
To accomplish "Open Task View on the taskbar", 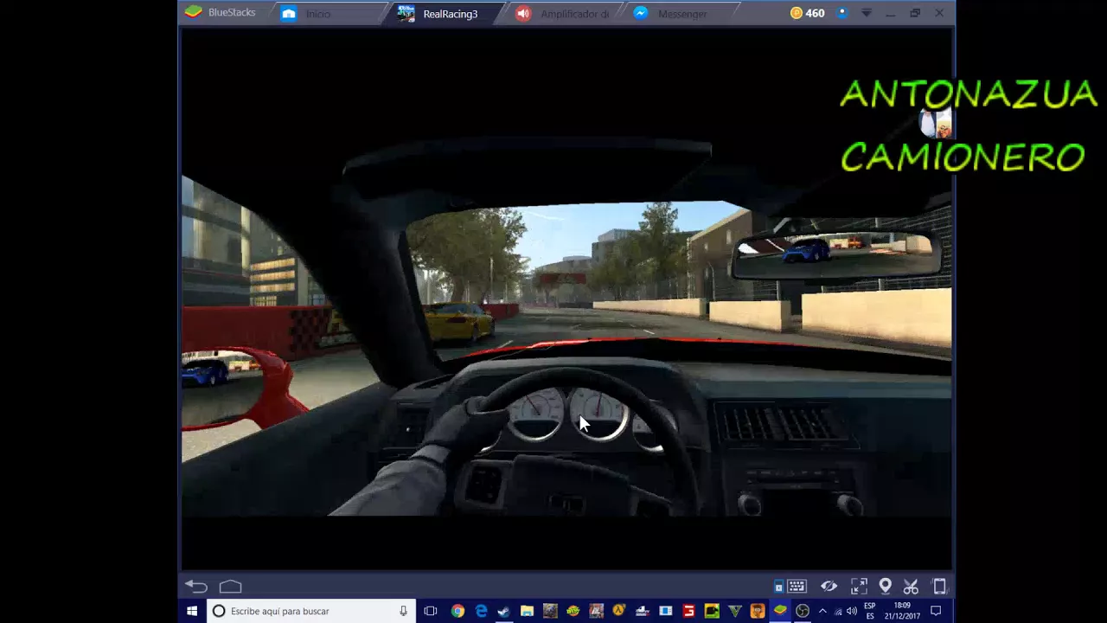I will click(431, 611).
